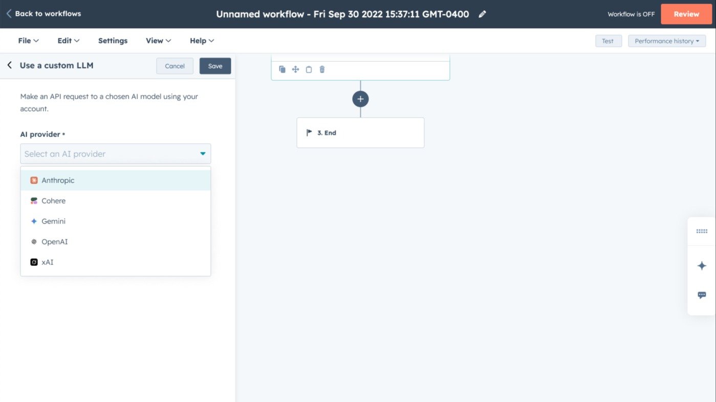Expand the Performance history dropdown
The width and height of the screenshot is (716, 402).
pyautogui.click(x=666, y=40)
